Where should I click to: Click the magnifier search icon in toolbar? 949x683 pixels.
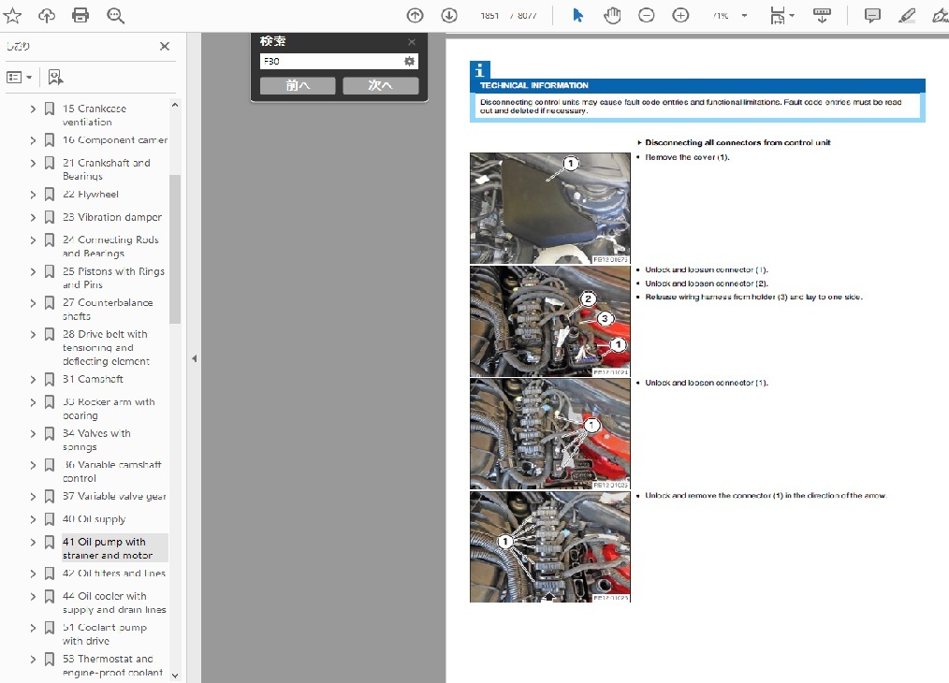pos(115,16)
